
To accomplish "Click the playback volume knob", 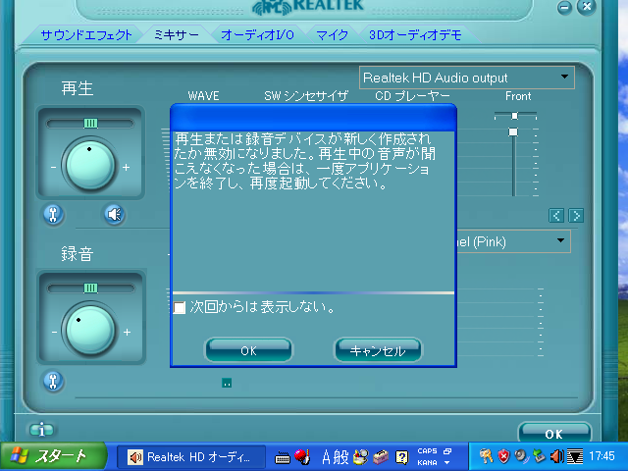I will (x=90, y=165).
